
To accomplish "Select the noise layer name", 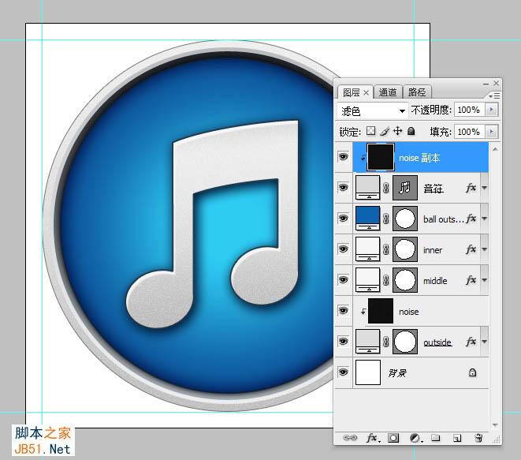I will (x=409, y=312).
